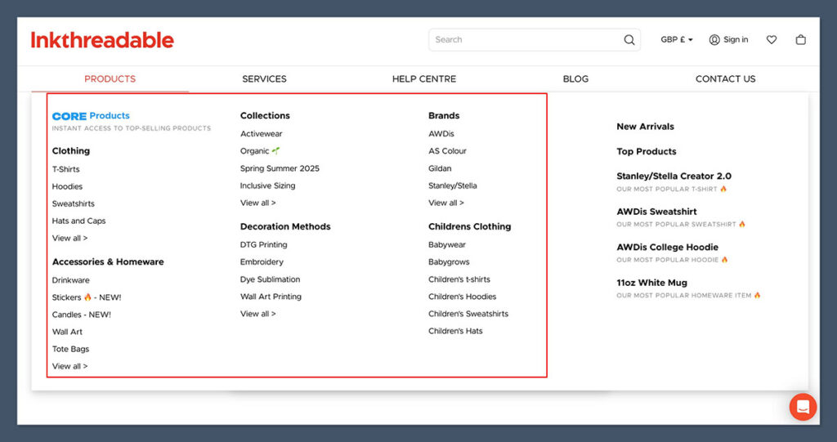837x442 pixels.
Task: Open the orange chat widget
Action: pyautogui.click(x=803, y=407)
